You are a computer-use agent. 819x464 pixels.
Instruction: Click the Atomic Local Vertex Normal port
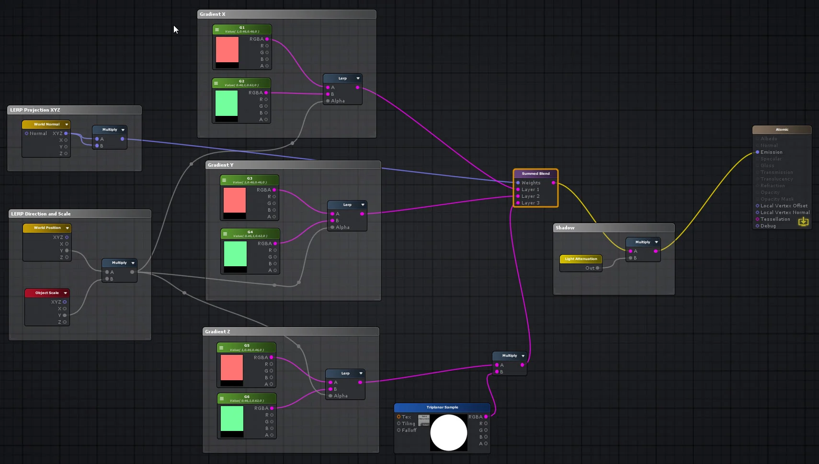(x=757, y=213)
